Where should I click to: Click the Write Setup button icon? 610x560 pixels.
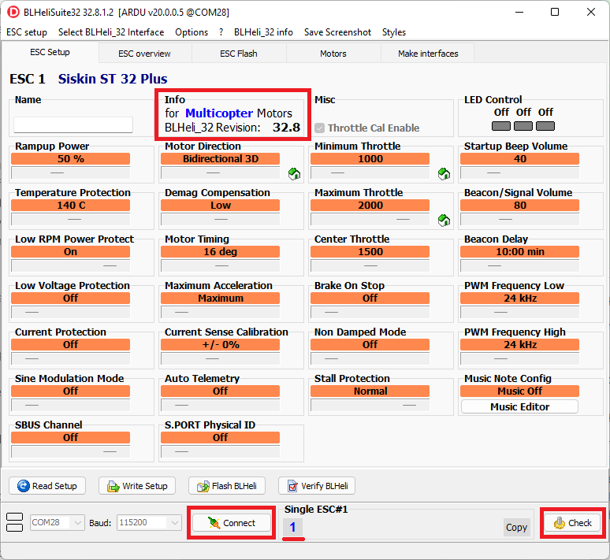point(113,486)
